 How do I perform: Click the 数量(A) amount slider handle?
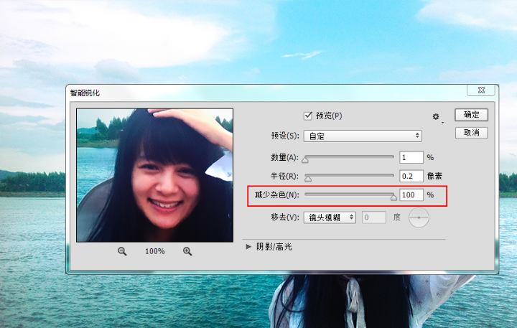tap(305, 160)
